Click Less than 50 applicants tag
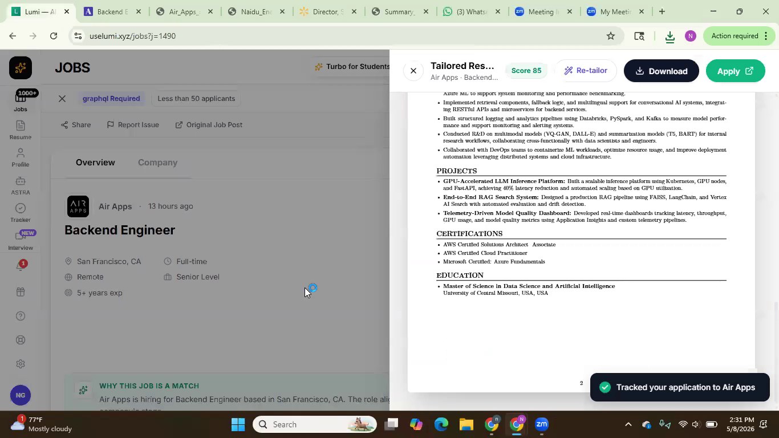This screenshot has width=779, height=438. 196,99
